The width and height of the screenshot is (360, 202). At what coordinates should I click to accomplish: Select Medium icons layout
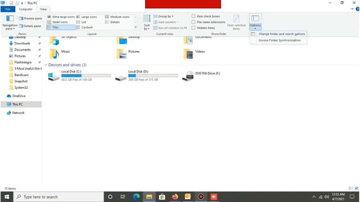(118, 17)
